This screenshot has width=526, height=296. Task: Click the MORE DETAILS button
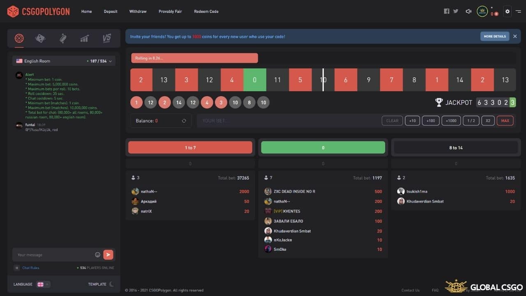(x=495, y=36)
